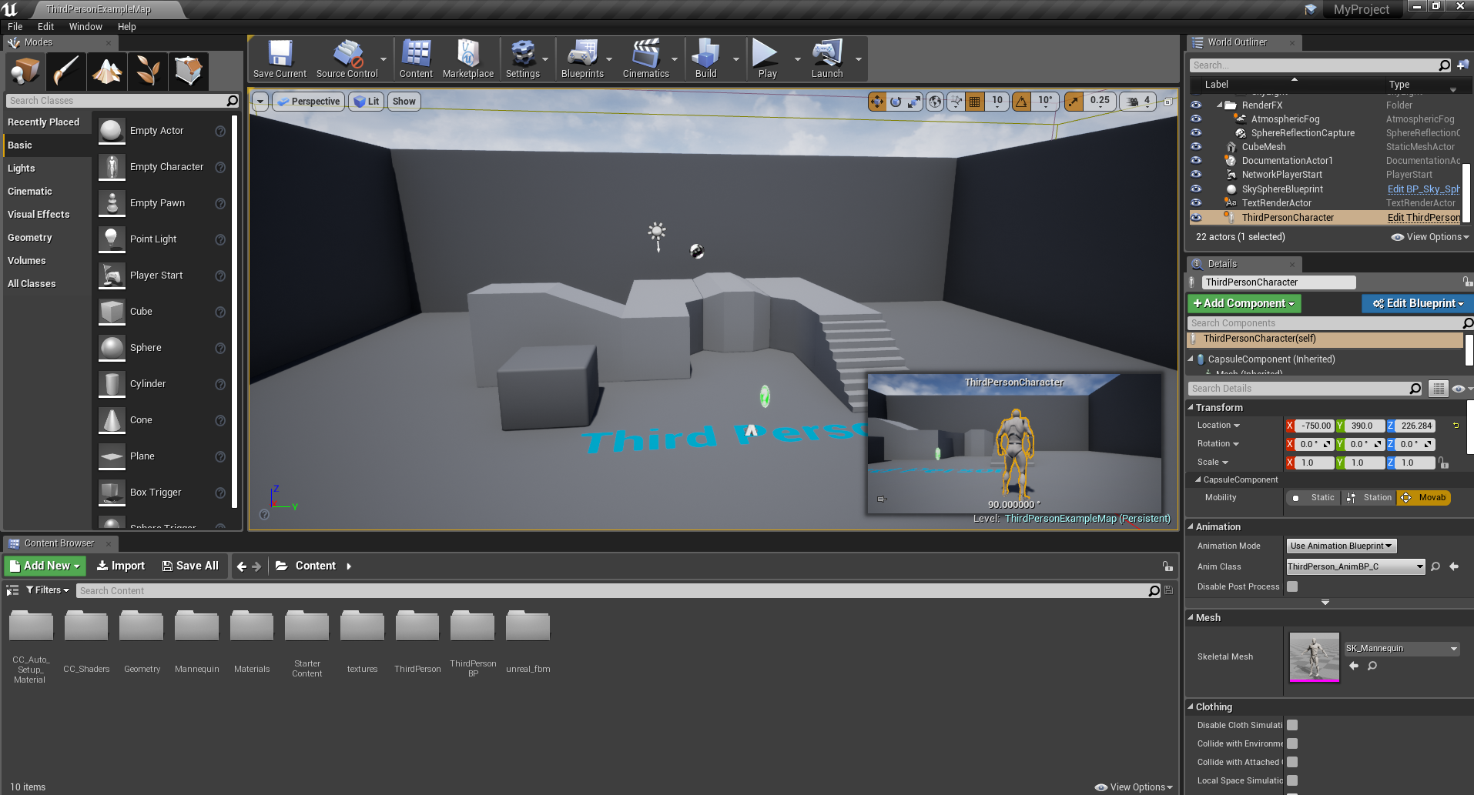Click the Point Light actor icon

[x=112, y=239]
